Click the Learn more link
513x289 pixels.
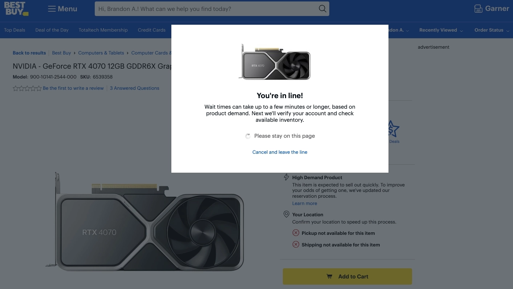tap(305, 203)
